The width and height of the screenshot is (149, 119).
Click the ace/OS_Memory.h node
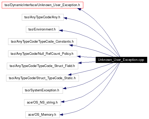tap(42, 115)
